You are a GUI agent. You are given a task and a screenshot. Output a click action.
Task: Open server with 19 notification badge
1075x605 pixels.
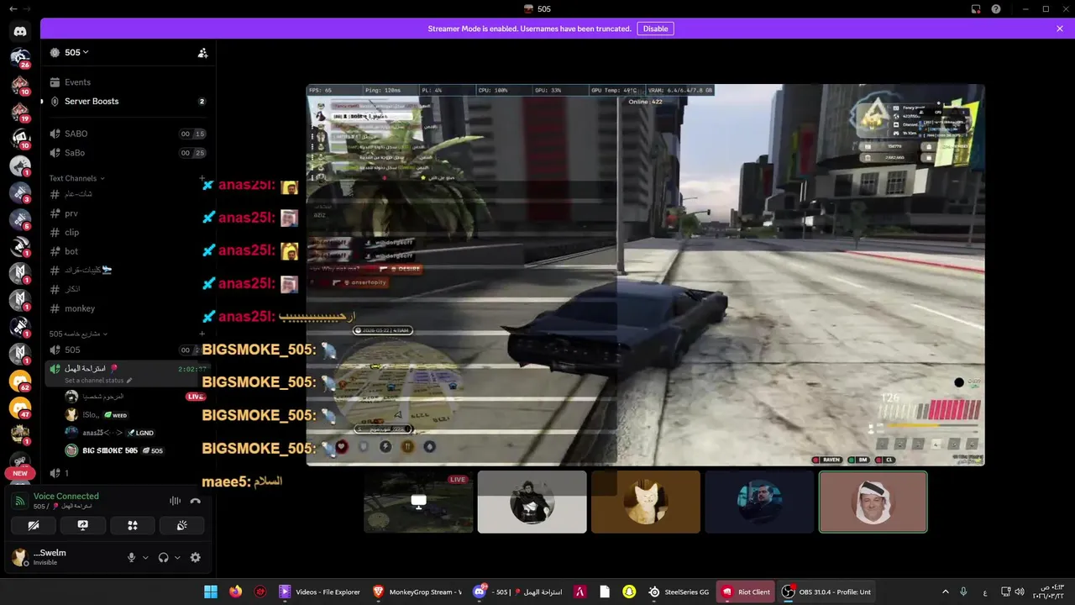[x=20, y=112]
